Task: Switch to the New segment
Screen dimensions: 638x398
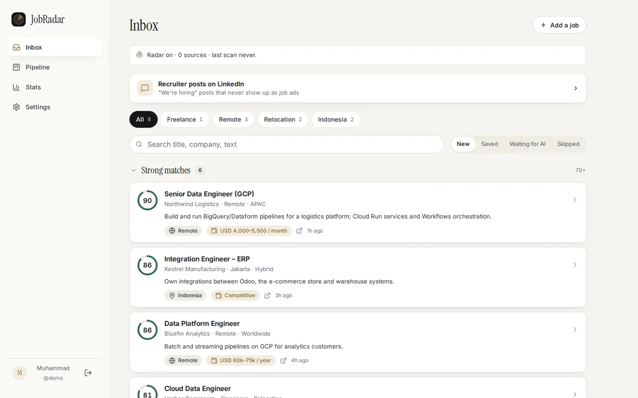Action: point(463,144)
